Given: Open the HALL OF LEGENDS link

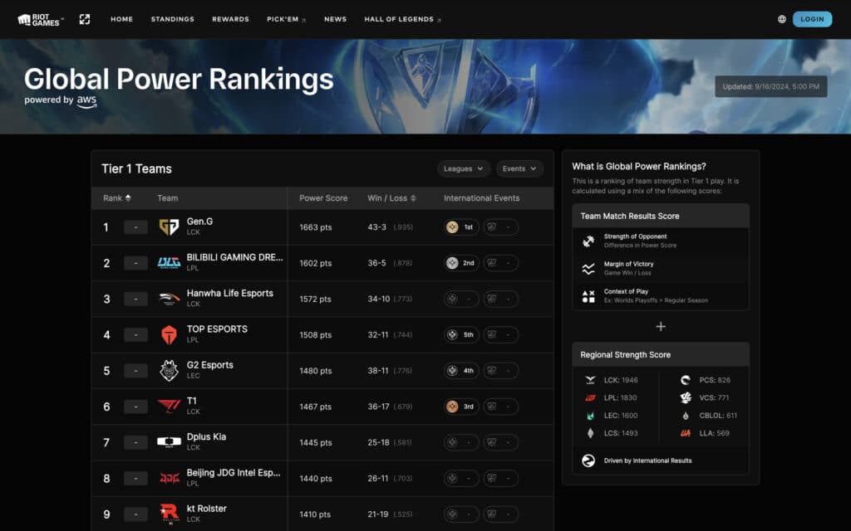Looking at the screenshot, I should click(401, 18).
